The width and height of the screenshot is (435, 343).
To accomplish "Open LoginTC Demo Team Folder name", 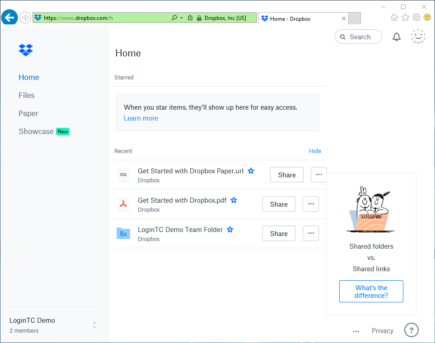I will (180, 230).
